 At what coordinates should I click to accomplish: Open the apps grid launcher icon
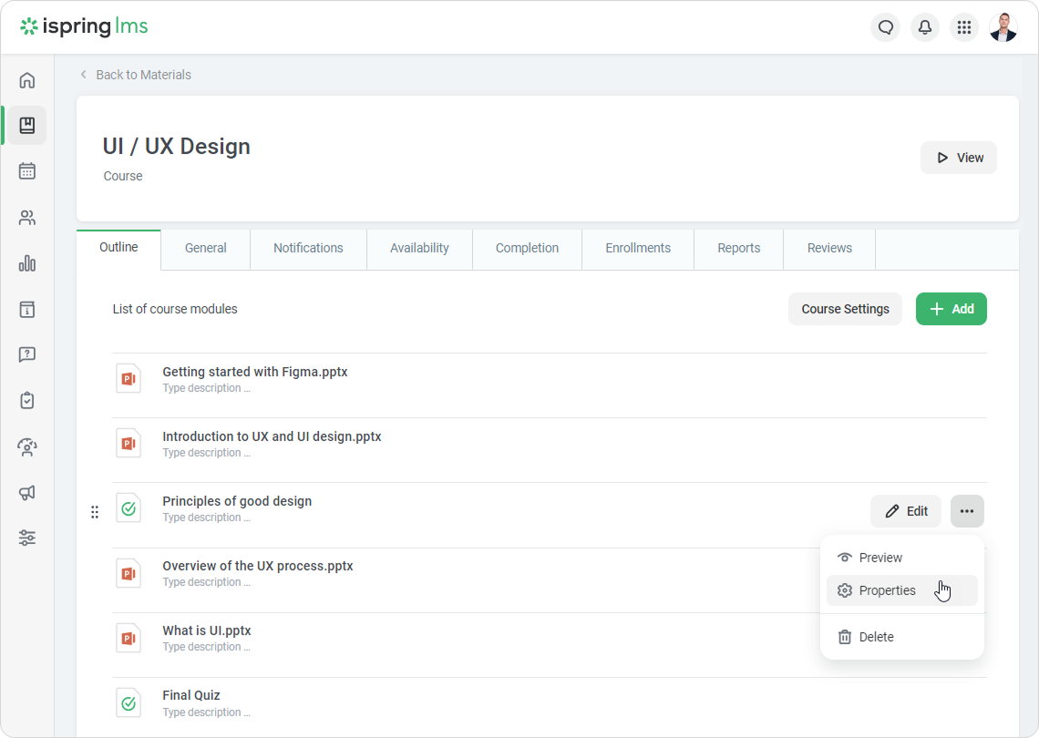coord(963,27)
